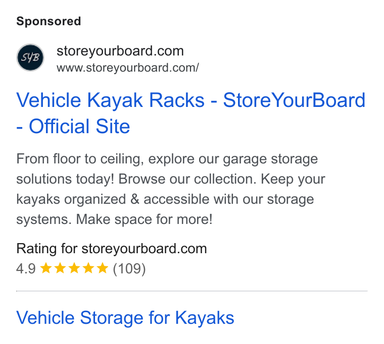384x344 pixels.
Task: Click the 'Make space for more!' sentence
Action: pyautogui.click(x=144, y=219)
